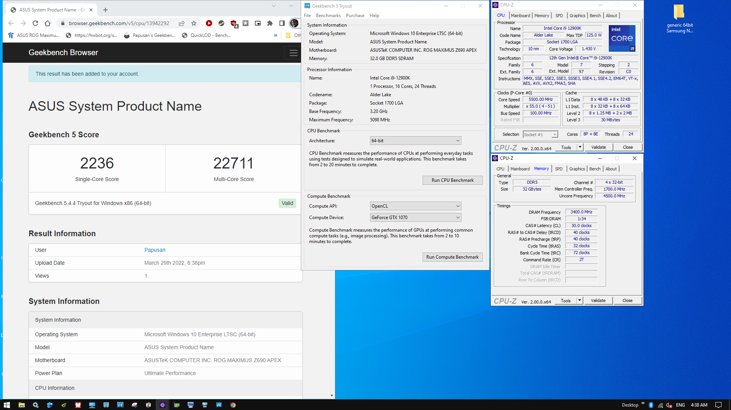Click Validate in lower CPU-Z window
The width and height of the screenshot is (731, 410).
598,300
